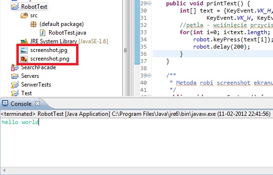
Task: Click the sash handle beside Package Explorer
Action: (126, 50)
